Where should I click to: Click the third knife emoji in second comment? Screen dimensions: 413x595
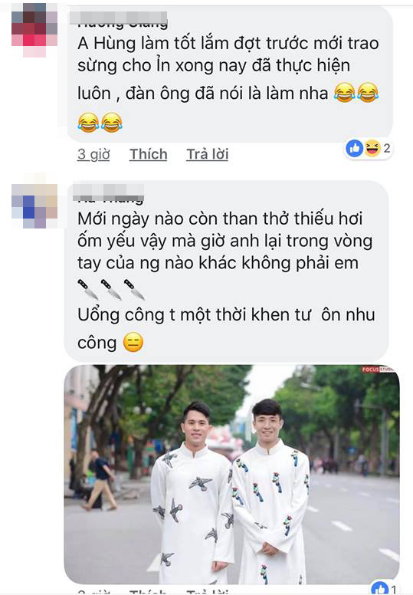(133, 289)
